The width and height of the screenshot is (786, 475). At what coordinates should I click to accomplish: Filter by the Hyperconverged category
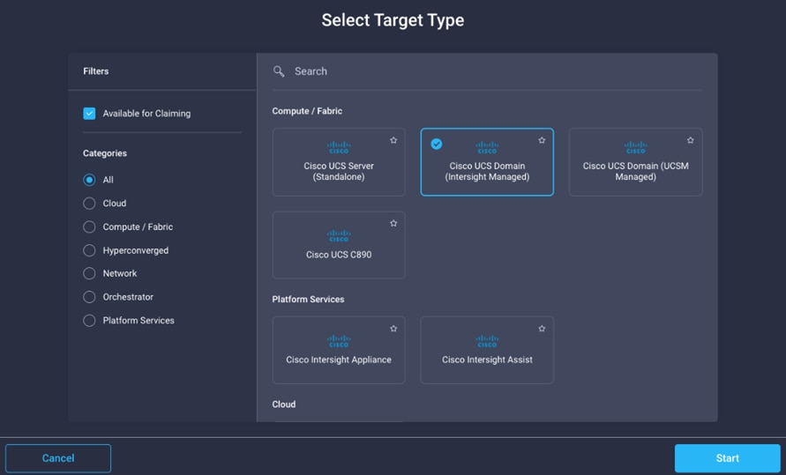click(x=89, y=250)
